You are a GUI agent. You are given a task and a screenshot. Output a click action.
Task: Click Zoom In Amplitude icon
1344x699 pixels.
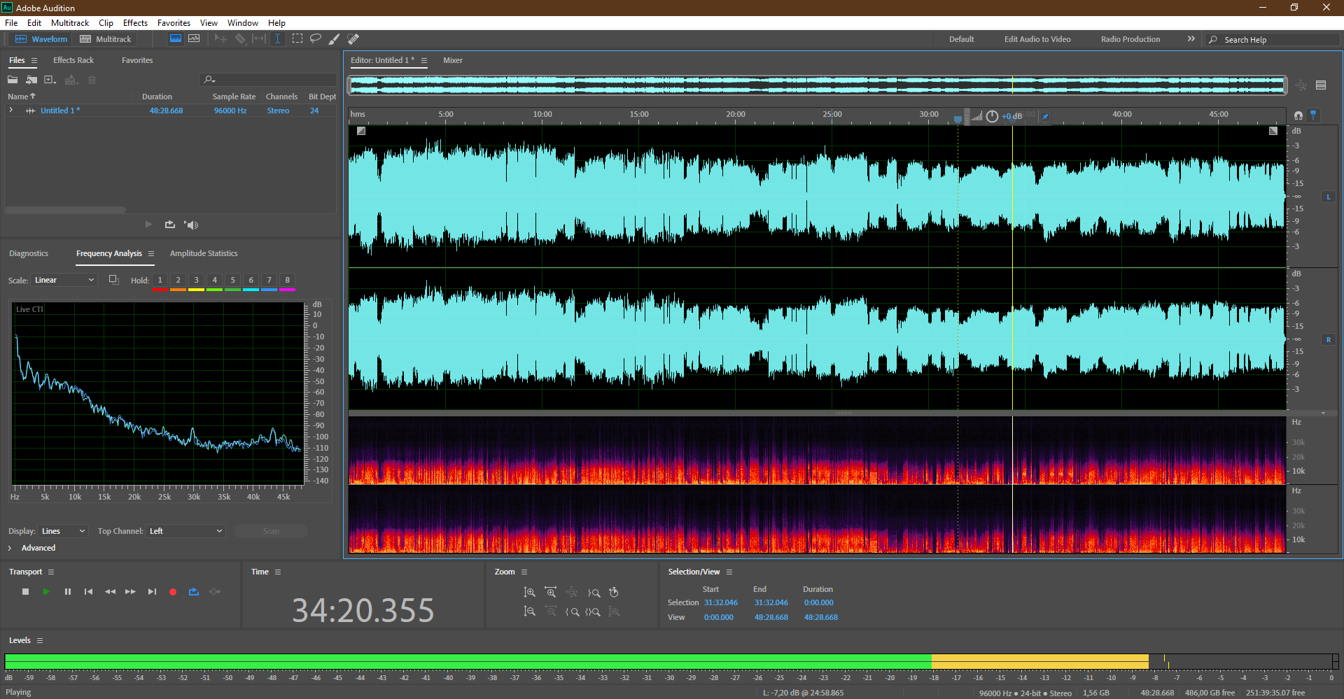pyautogui.click(x=530, y=593)
